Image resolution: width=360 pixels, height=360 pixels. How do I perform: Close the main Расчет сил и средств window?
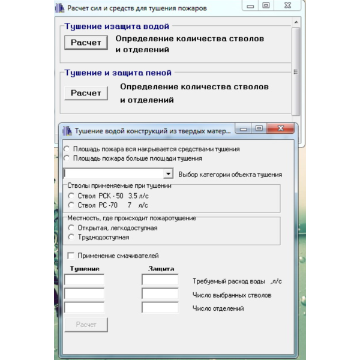287,5
